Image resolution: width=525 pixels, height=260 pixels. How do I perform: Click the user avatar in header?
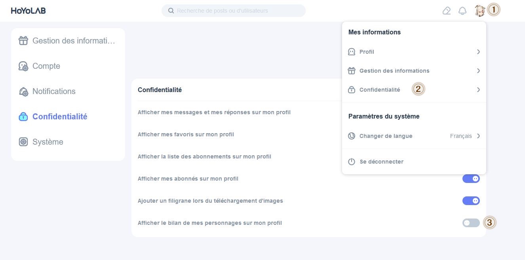(480, 11)
